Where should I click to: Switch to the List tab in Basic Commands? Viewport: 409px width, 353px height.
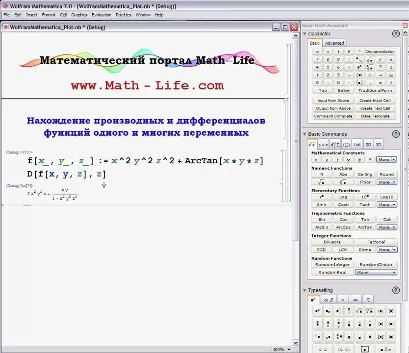pos(358,145)
